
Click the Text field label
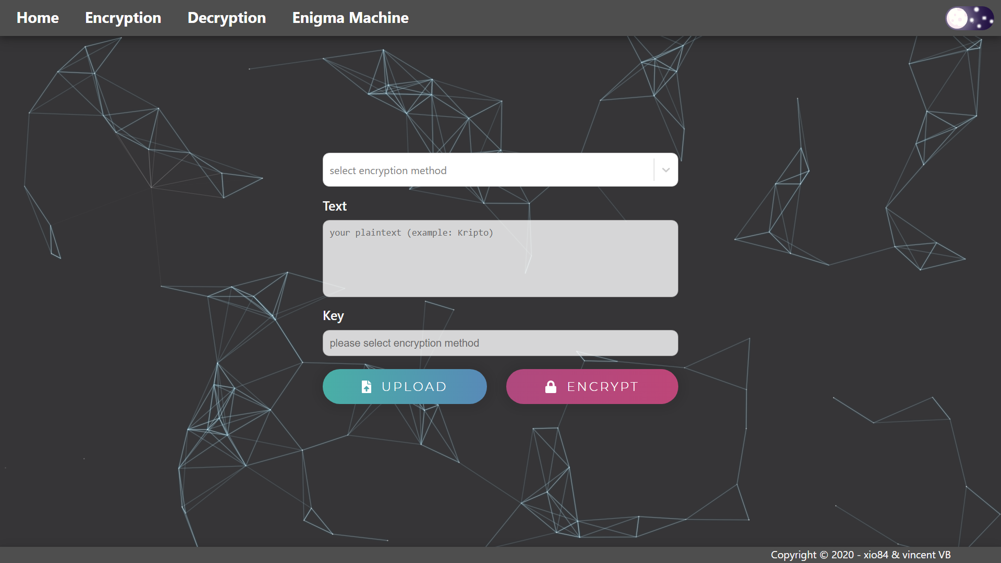(335, 206)
